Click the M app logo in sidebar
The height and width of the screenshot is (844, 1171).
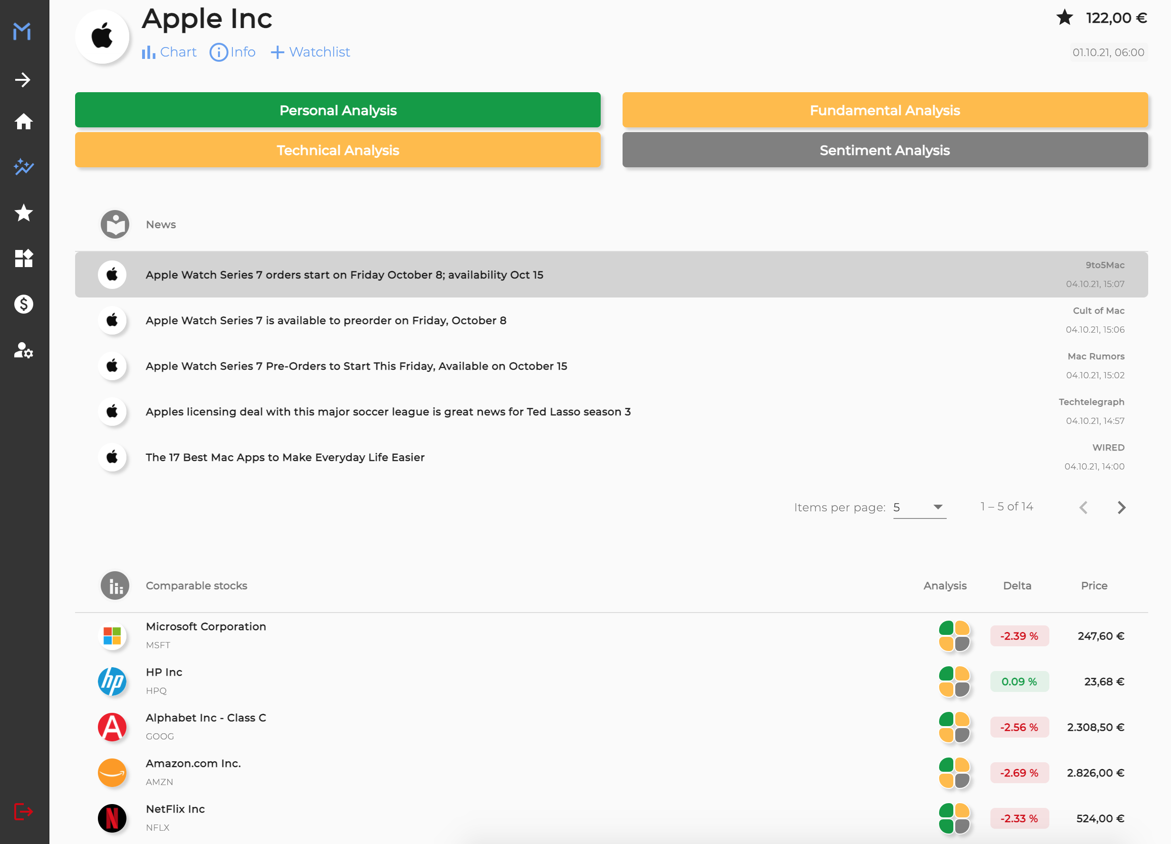tap(22, 31)
